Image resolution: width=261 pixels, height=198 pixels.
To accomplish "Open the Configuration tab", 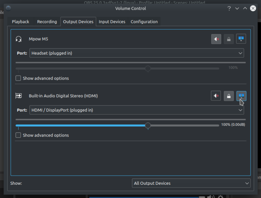I will 144,22.
